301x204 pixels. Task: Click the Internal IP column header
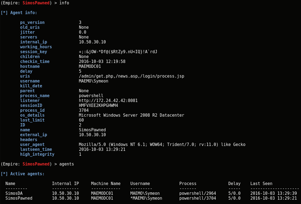pyautogui.click(x=65, y=184)
